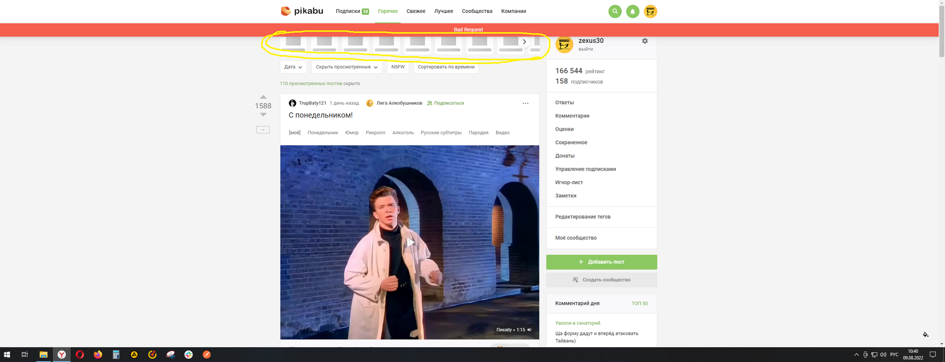Open Подписки tab
This screenshot has height=362, width=945.
coord(352,11)
